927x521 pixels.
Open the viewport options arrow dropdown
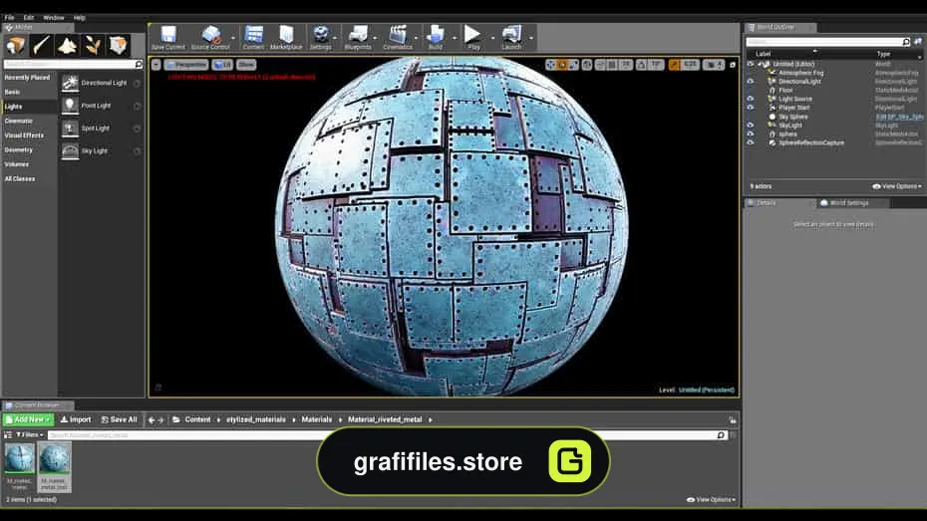[156, 65]
